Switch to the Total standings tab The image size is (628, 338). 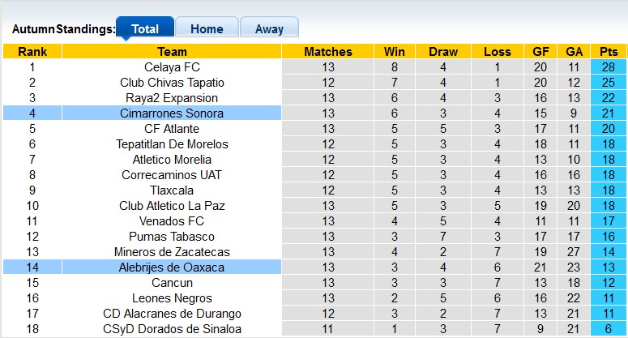point(145,28)
